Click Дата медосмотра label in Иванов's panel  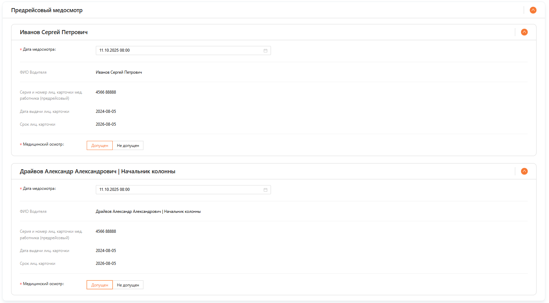39,49
